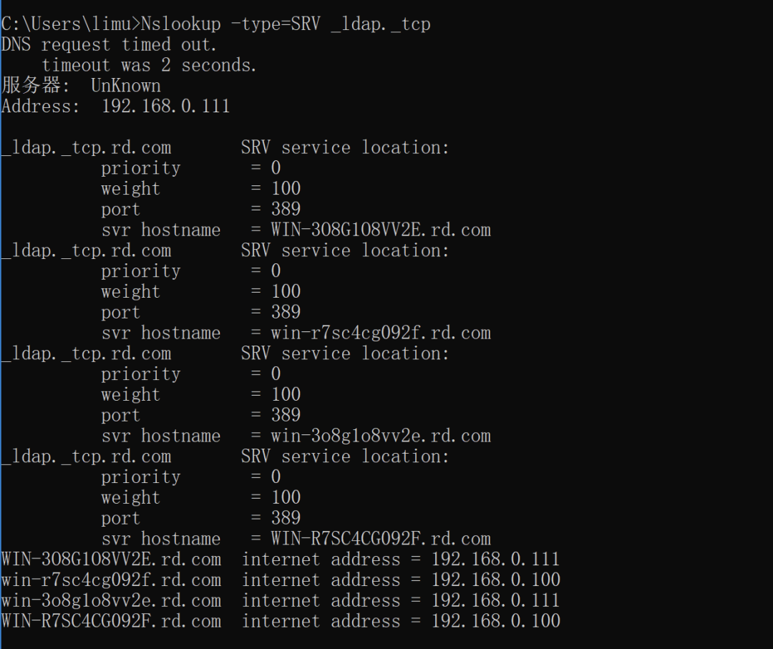Click the first '_ldap._tcp.rd.com' record header

tap(87, 148)
